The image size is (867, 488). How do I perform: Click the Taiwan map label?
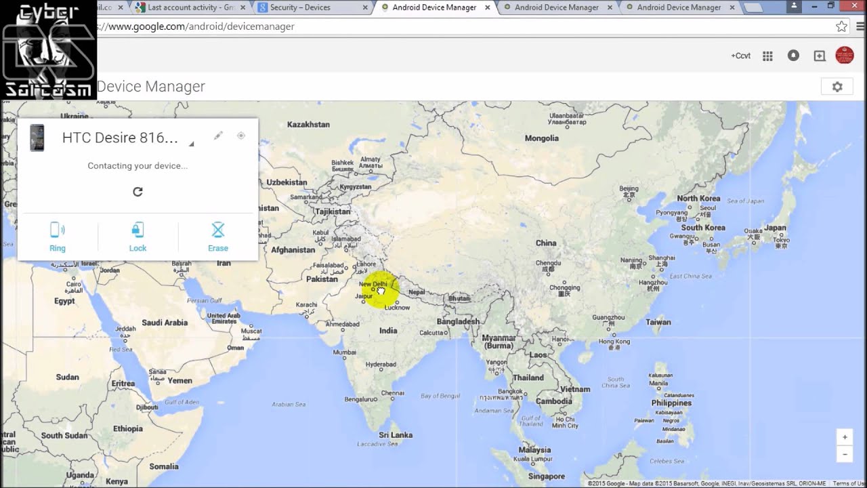click(658, 323)
